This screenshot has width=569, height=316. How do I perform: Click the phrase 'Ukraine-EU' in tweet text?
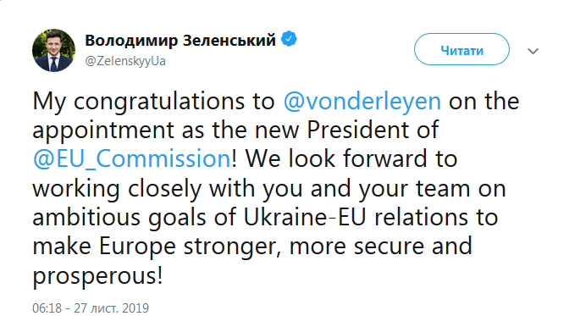coord(304,217)
